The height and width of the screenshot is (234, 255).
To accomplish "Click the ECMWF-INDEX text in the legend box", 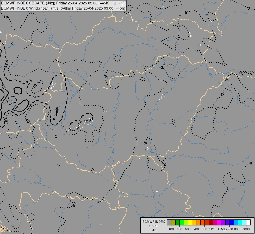I will [x=154, y=222].
